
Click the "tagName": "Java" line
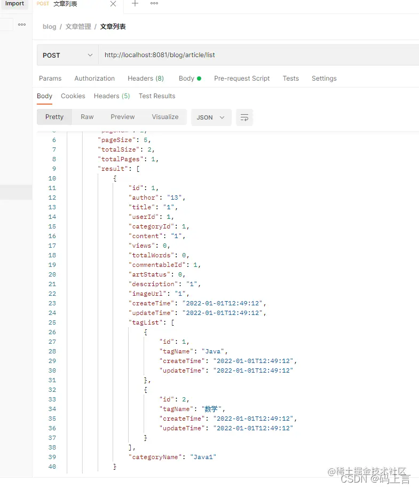(194, 351)
